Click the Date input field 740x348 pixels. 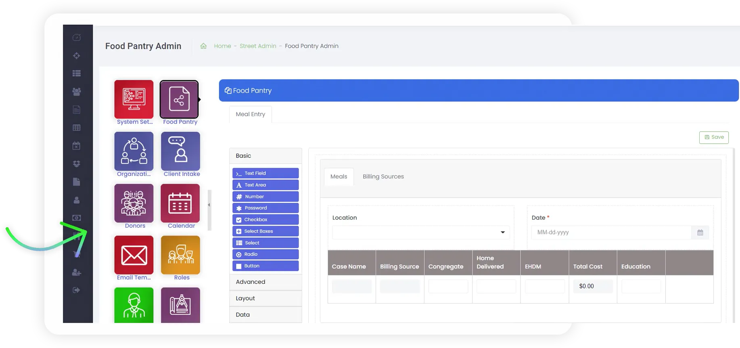click(611, 233)
